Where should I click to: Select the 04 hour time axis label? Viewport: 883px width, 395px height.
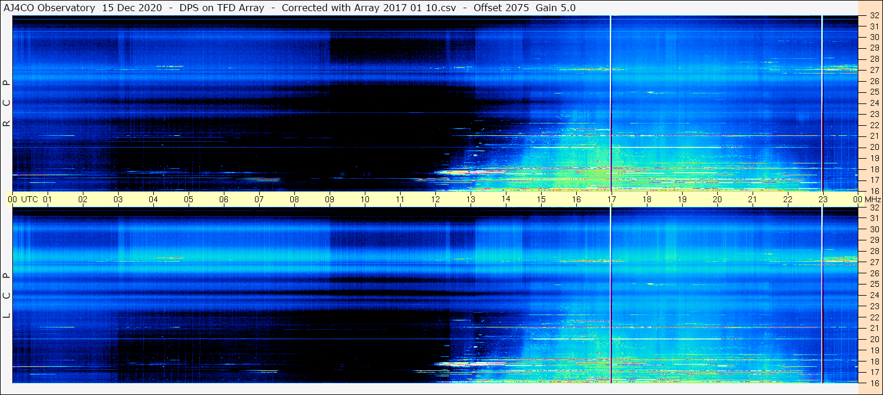click(x=153, y=199)
